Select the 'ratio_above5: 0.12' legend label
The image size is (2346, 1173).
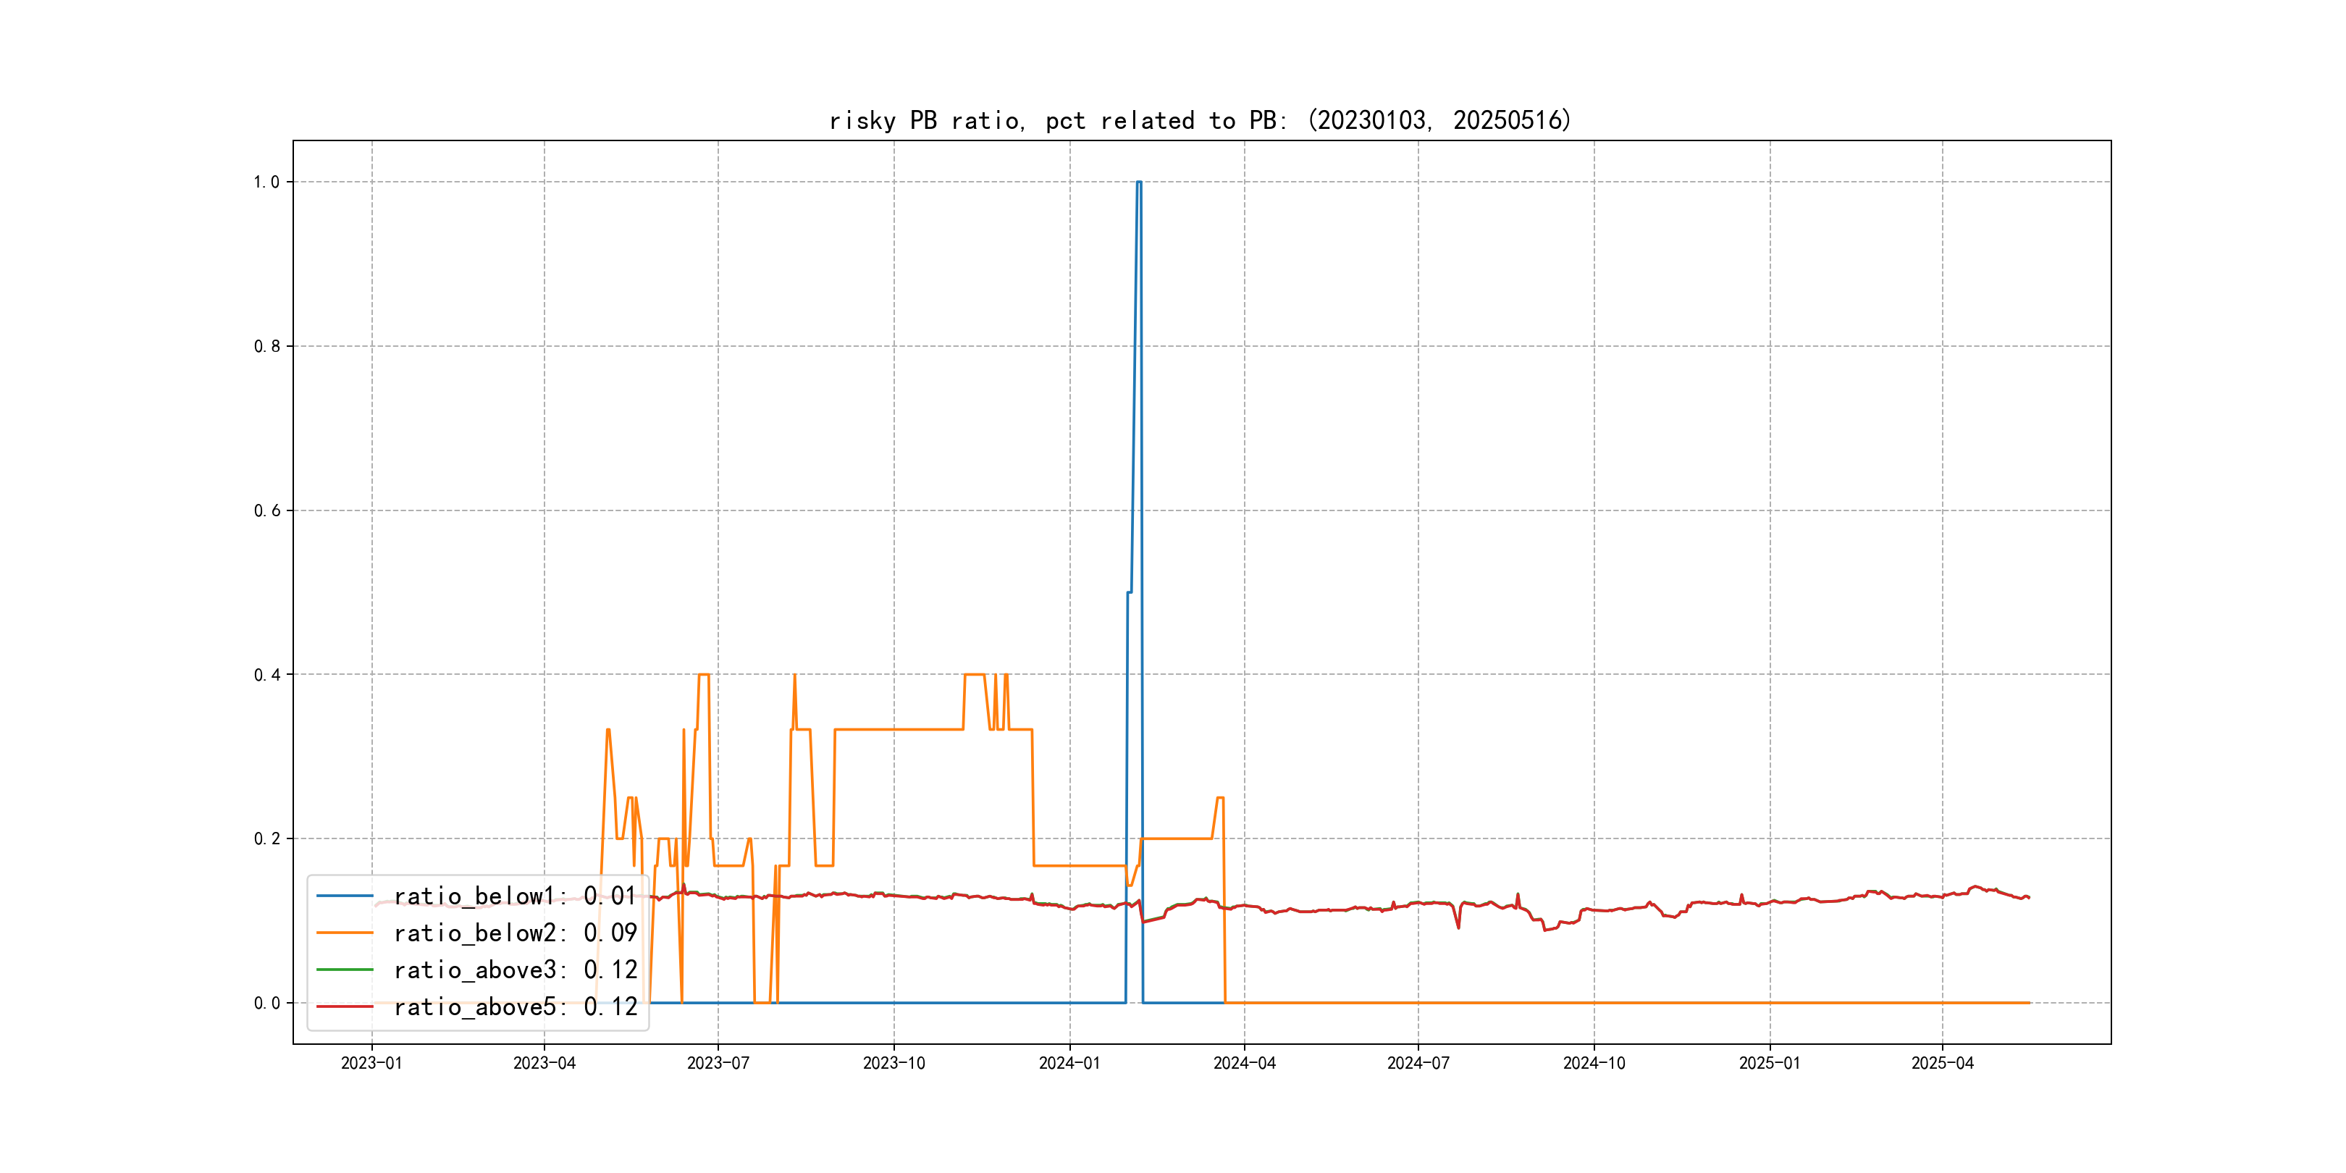pos(515,1006)
